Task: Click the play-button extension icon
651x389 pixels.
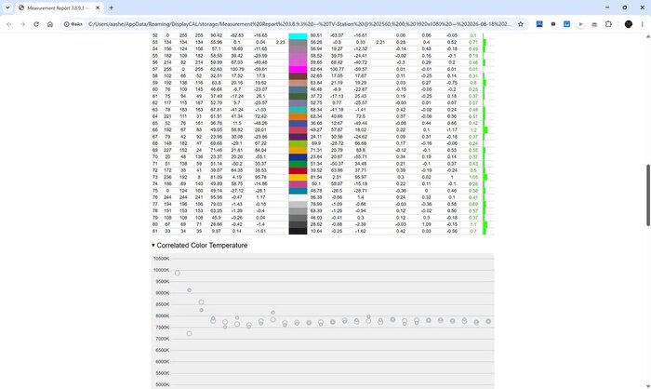Action: pos(580,24)
